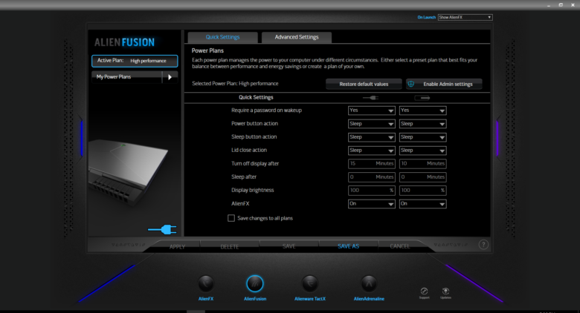Open first Power button action dropdown

[x=371, y=124]
